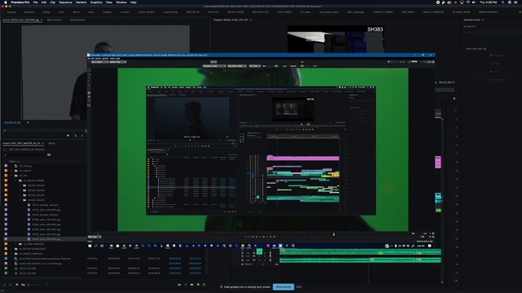This screenshot has height=293, width=522.
Task: Click the New Bin folder icon in project panel
Action: pos(192,284)
